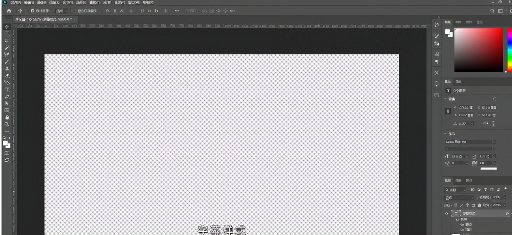Open the layer blend mode dropdown
512x235 pixels.
tap(460, 198)
